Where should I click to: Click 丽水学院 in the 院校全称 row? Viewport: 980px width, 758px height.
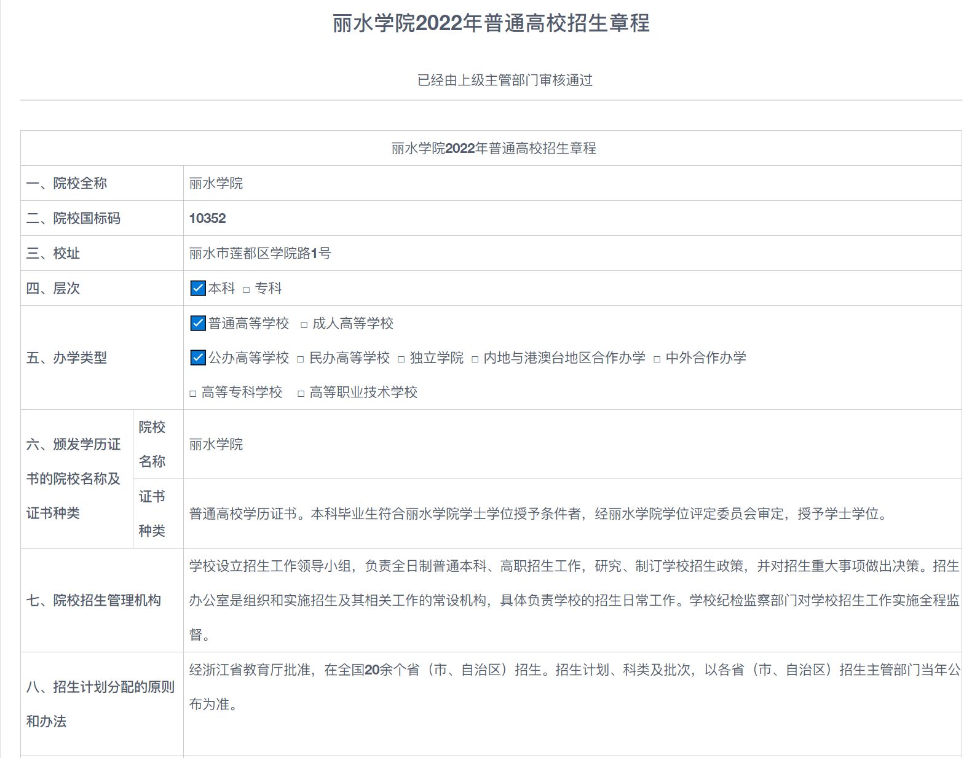coord(216,183)
